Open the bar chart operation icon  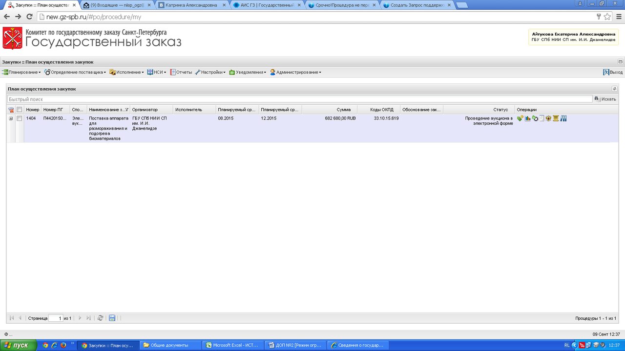pyautogui.click(x=528, y=118)
